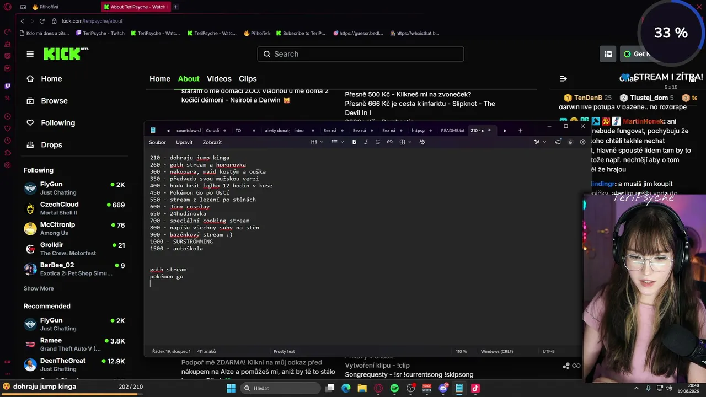Open the Upravit menu in Notepad
This screenshot has height=397, width=706.
click(184, 142)
